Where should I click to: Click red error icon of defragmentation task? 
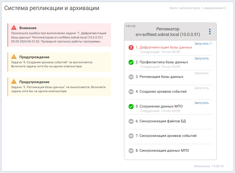(131, 47)
